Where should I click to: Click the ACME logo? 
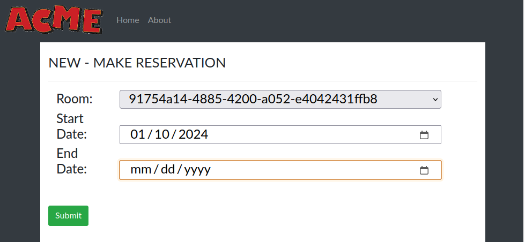point(54,20)
